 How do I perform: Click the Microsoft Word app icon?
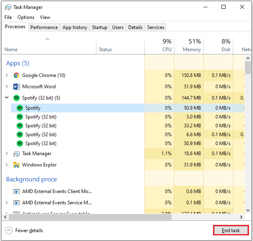(17, 87)
